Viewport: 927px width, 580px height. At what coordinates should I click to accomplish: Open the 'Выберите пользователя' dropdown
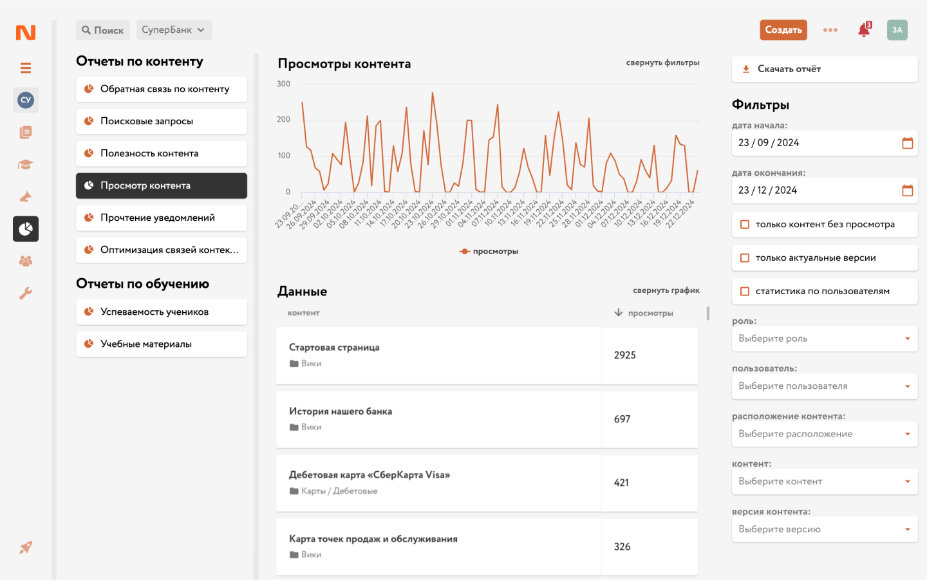click(824, 386)
